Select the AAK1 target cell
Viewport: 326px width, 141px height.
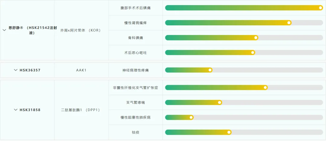click(81, 70)
